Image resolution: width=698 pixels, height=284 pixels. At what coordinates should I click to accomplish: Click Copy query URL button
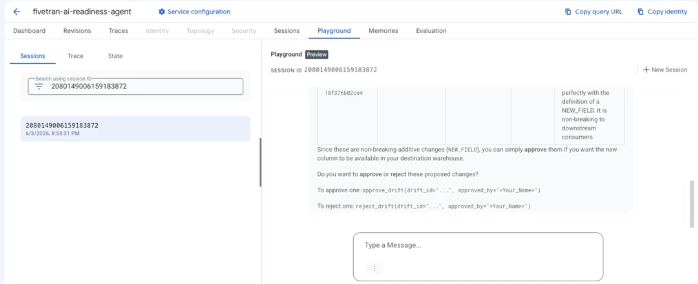593,12
